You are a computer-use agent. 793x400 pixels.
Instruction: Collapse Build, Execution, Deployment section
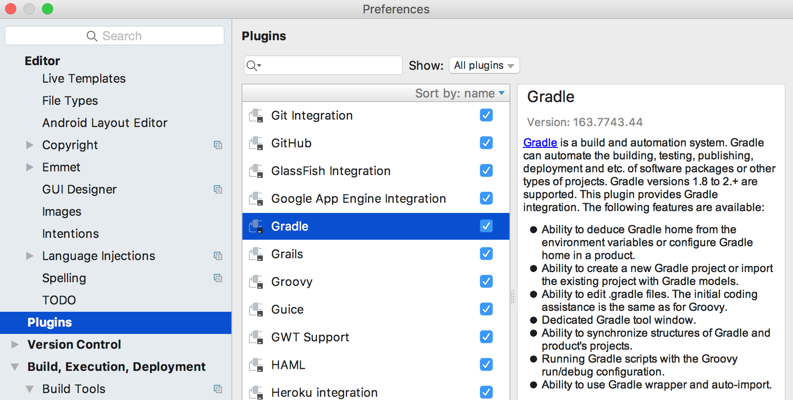[15, 367]
